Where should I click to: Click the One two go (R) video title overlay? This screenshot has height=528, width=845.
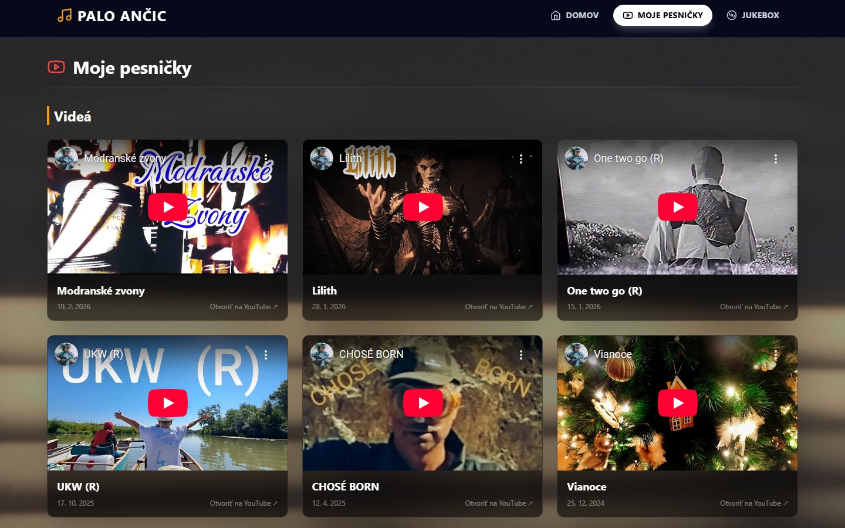tap(628, 158)
